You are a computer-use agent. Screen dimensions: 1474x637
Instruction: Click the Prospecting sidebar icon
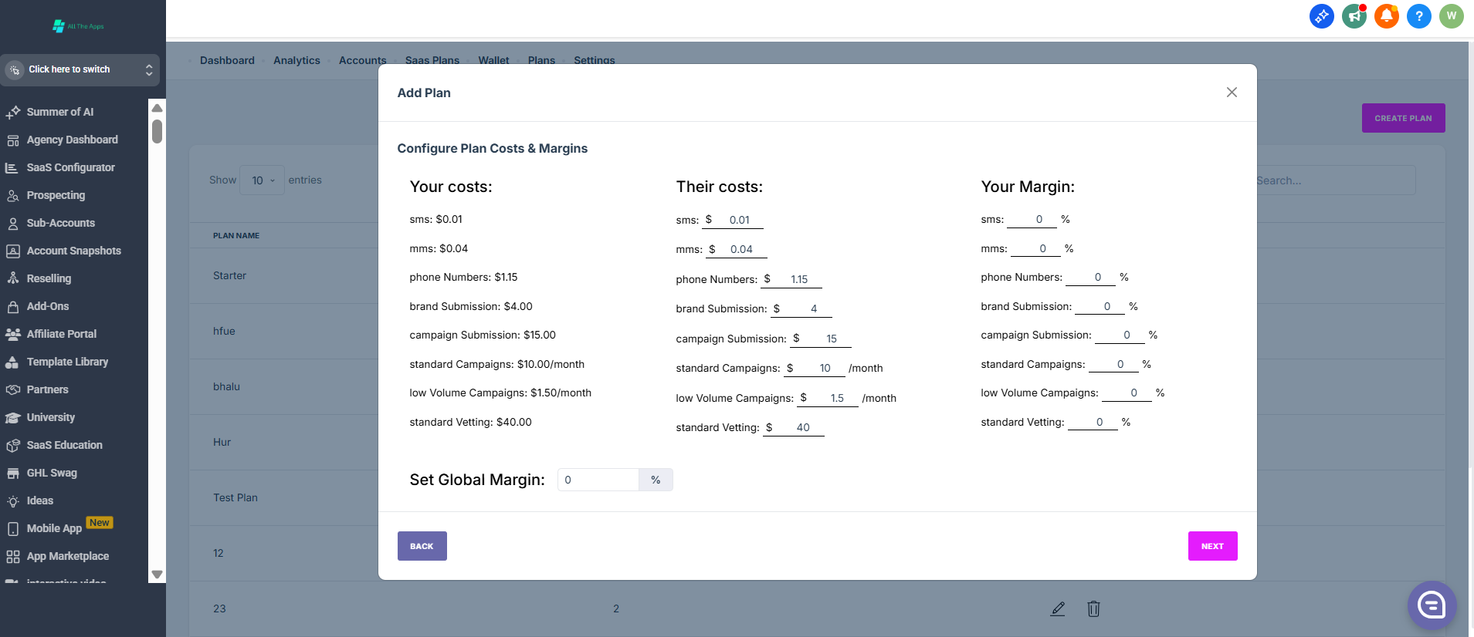(x=13, y=195)
